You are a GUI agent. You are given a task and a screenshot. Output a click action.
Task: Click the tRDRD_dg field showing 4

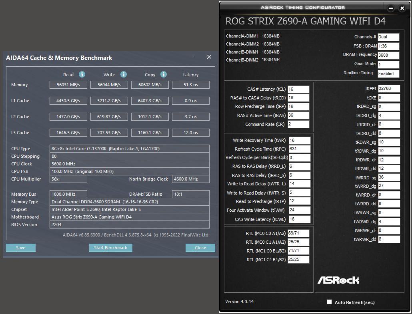click(389, 116)
